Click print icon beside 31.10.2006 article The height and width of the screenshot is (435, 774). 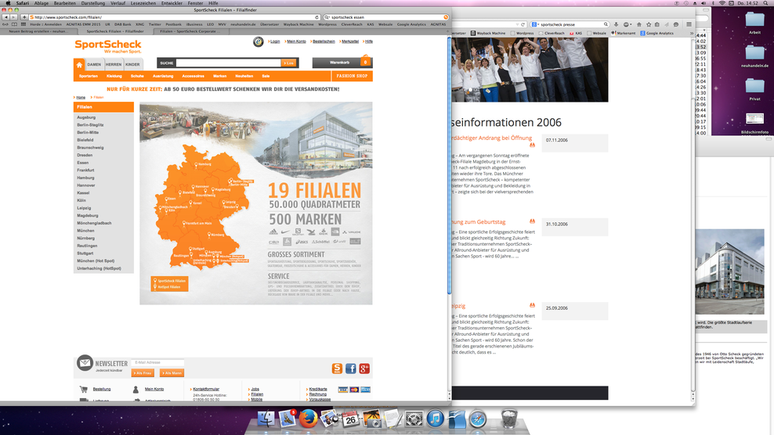[532, 221]
